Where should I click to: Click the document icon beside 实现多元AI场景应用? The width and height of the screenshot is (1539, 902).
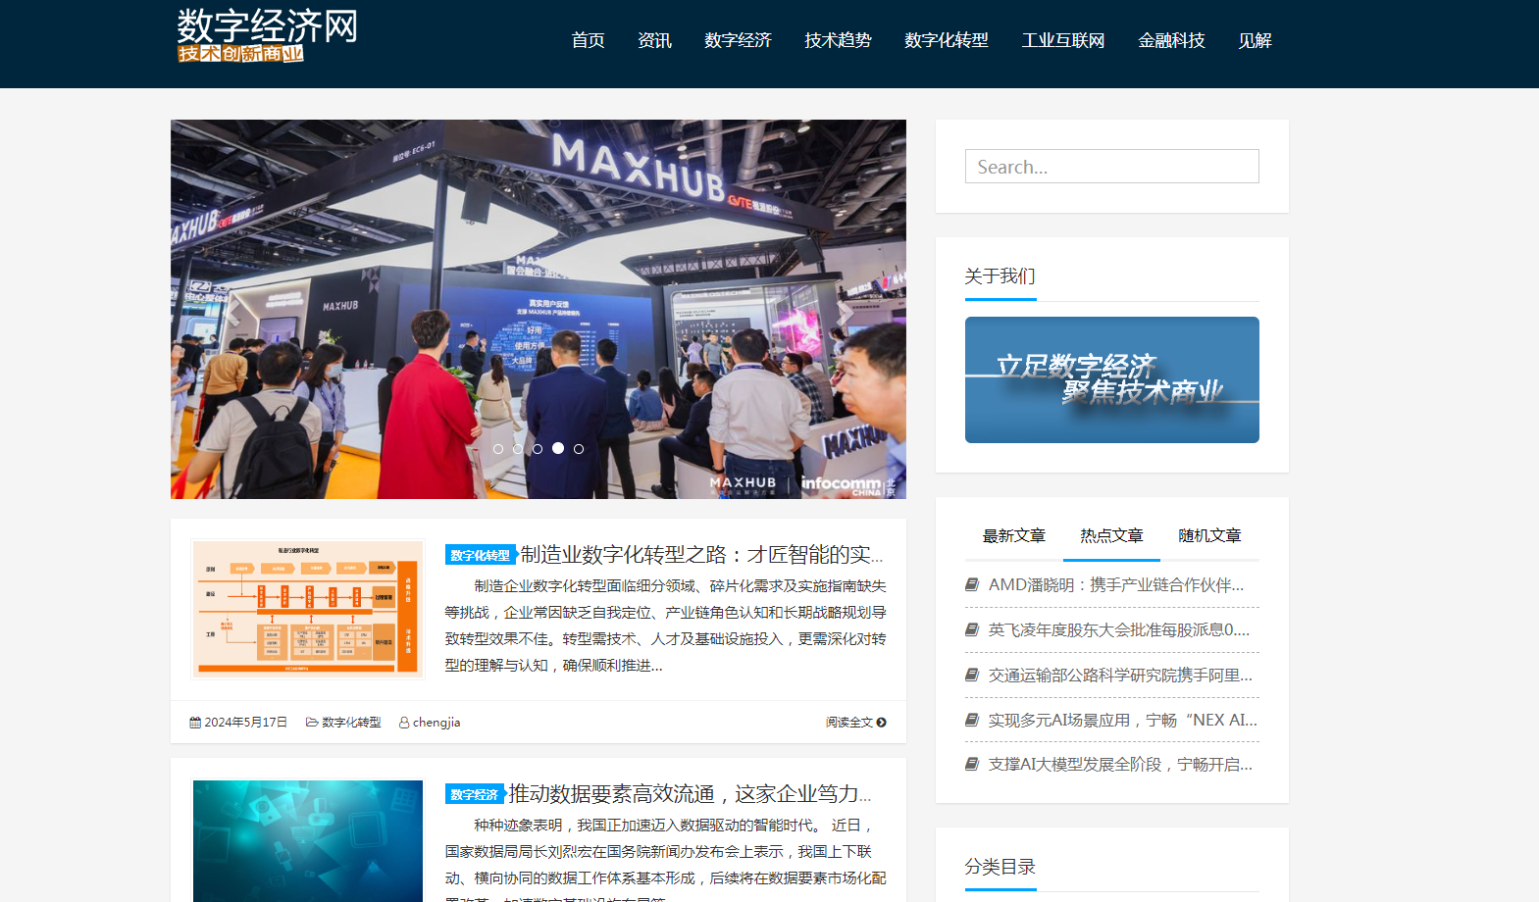972,720
